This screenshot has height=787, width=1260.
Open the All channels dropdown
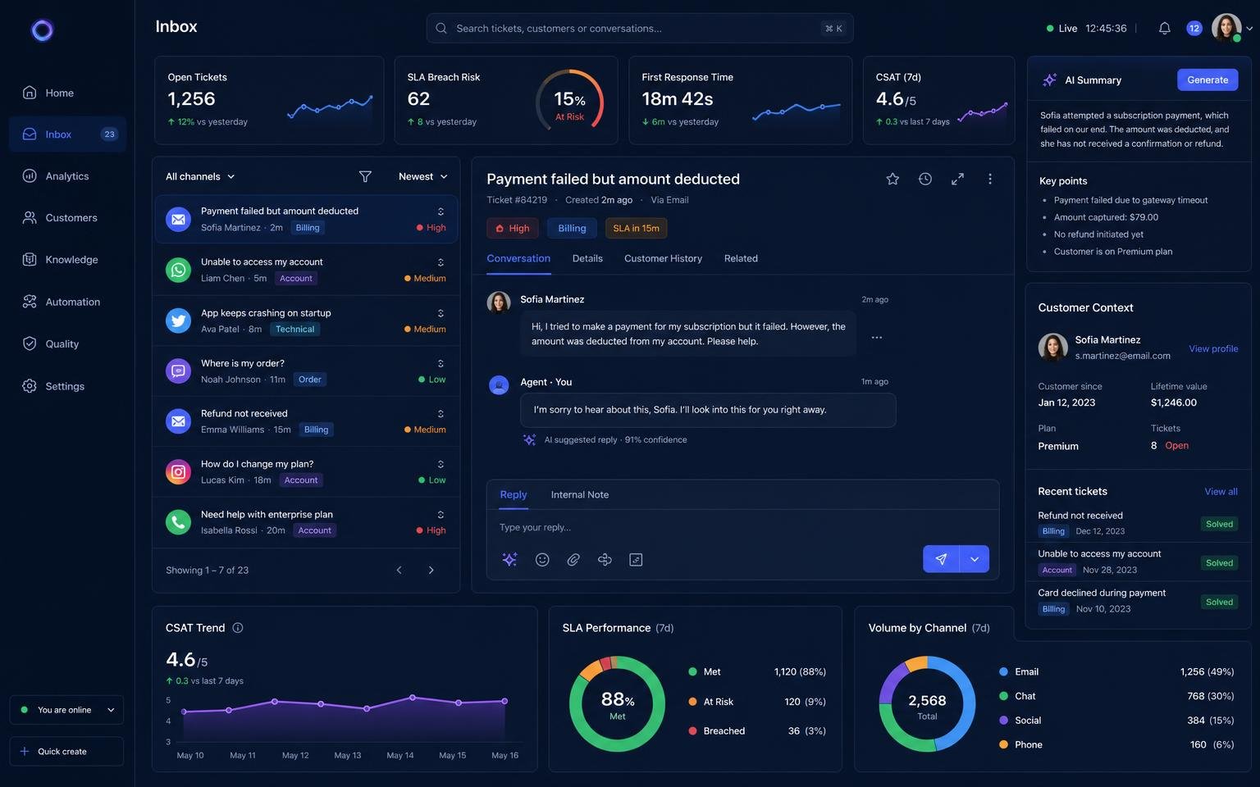tap(200, 176)
